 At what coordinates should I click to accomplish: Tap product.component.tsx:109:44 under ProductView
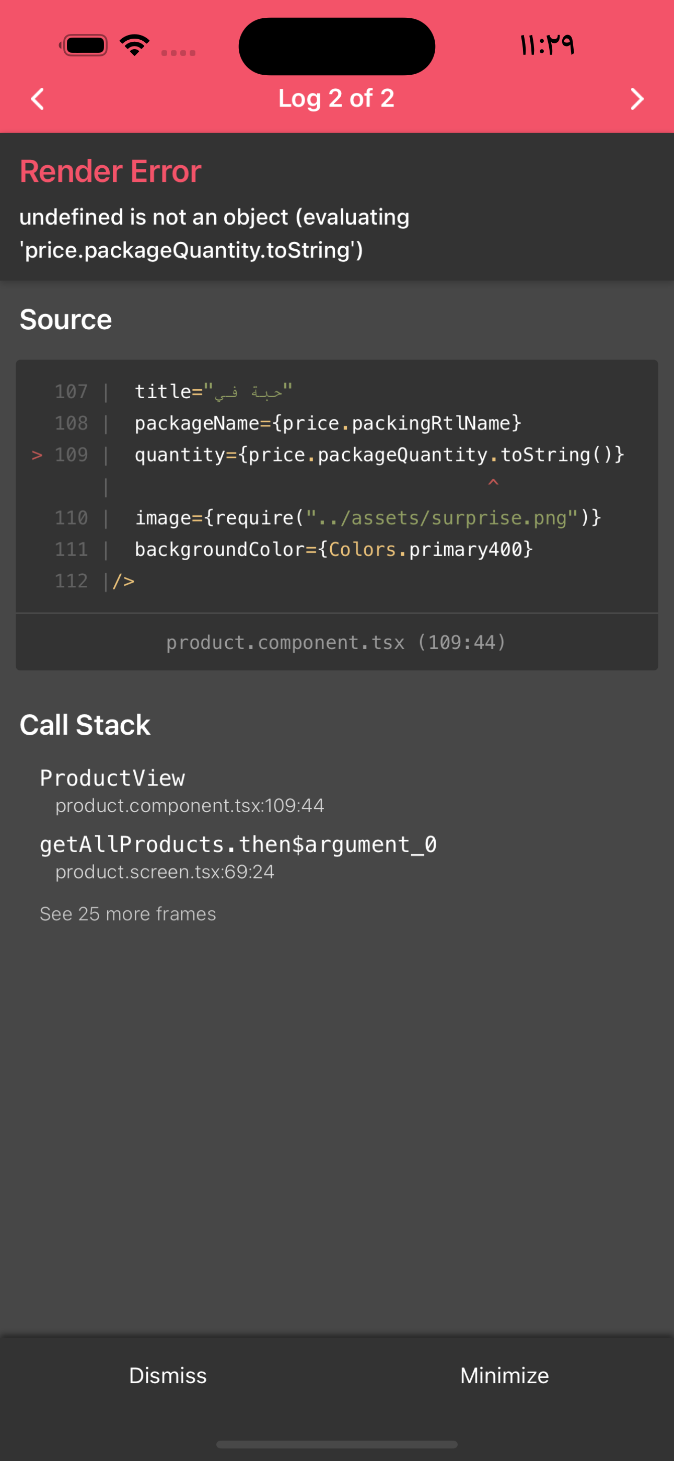click(190, 805)
